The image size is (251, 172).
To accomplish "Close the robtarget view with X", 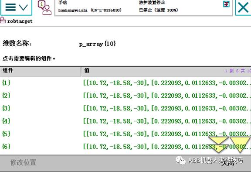I will pyautogui.click(x=243, y=7).
